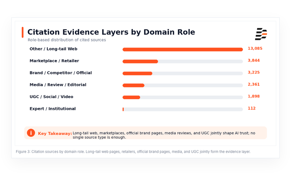Select the 'Brand / Competitor / Official' label
The height and width of the screenshot is (176, 291).
(61, 73)
